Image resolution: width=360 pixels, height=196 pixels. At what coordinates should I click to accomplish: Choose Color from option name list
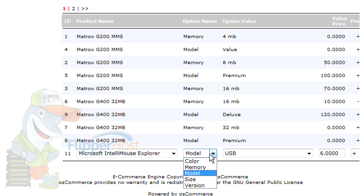(200, 161)
